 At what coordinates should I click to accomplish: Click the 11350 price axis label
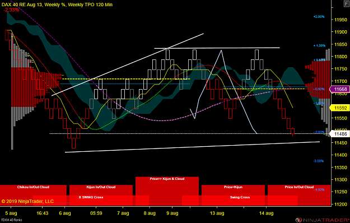coord(340,168)
